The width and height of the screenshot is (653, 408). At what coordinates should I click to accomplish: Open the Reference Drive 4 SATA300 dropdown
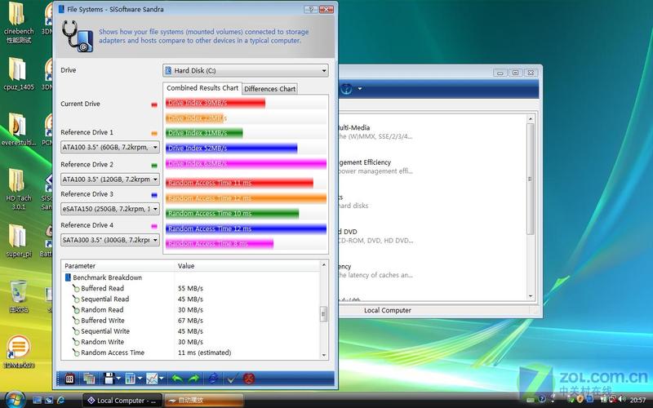click(110, 240)
